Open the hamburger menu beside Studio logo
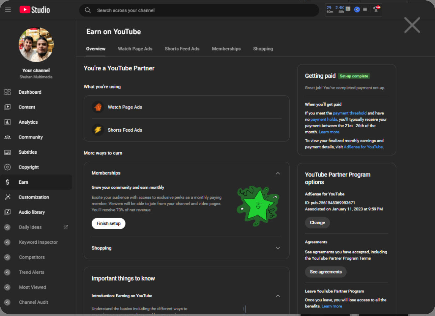 pos(8,10)
